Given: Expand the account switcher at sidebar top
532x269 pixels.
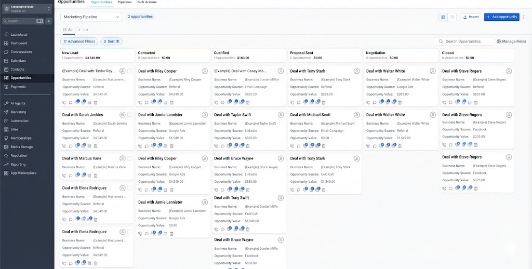Looking at the screenshot, I should tap(27, 8).
